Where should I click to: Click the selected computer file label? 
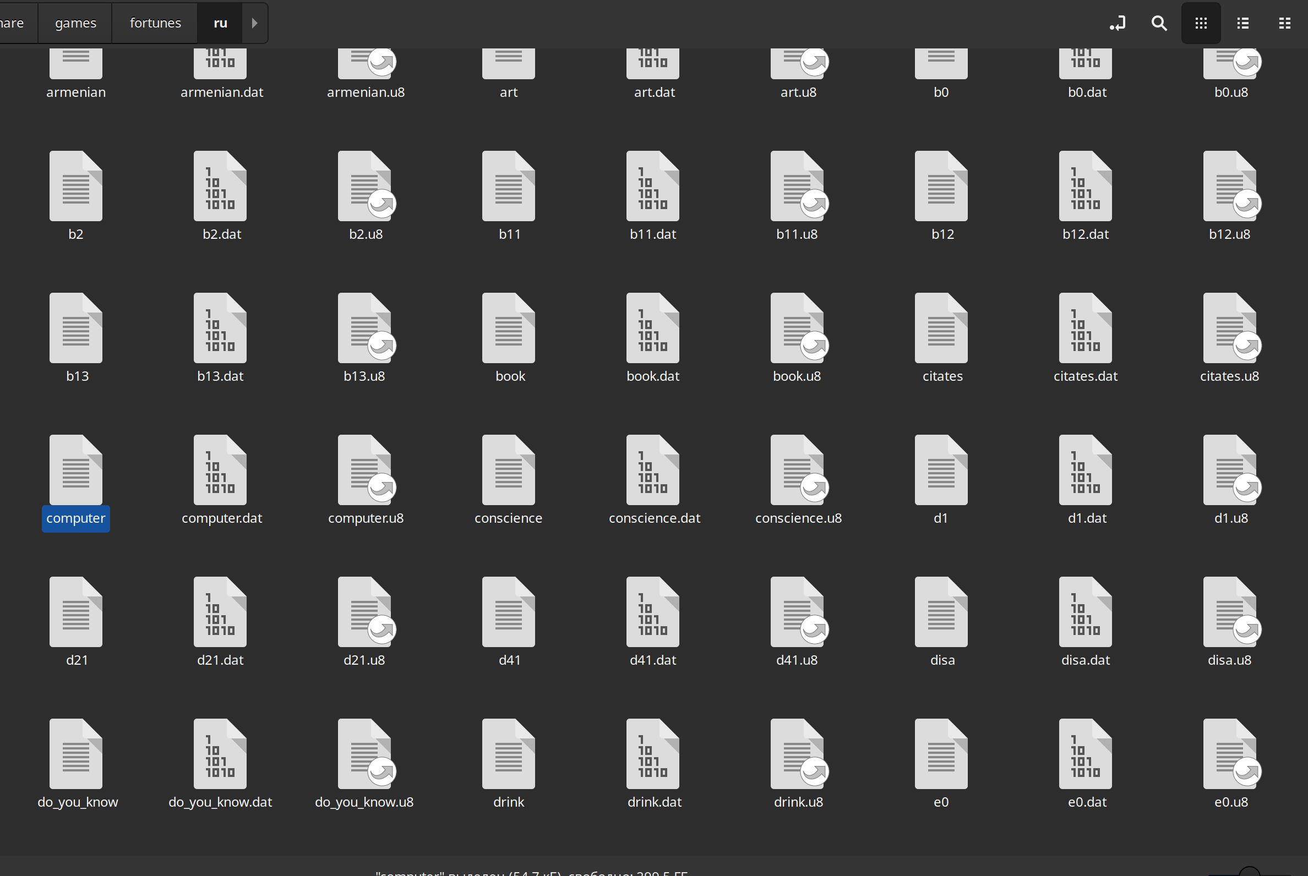[76, 518]
